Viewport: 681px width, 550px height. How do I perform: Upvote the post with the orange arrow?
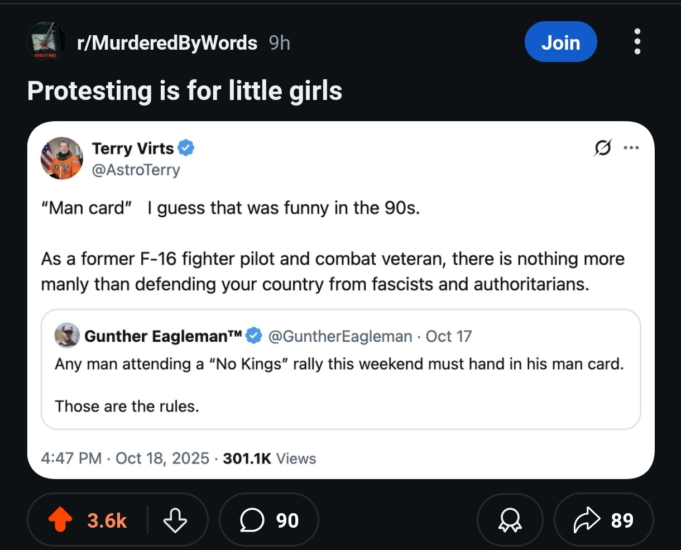point(60,520)
